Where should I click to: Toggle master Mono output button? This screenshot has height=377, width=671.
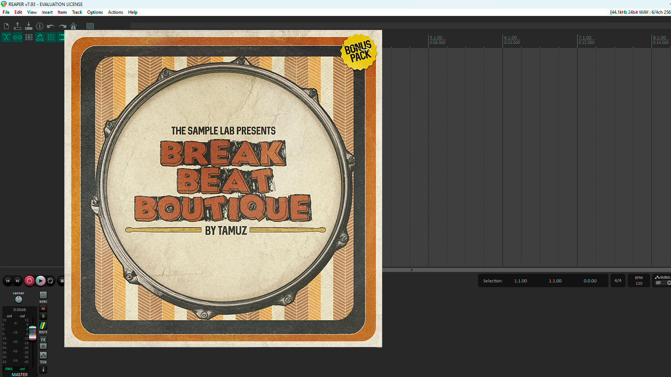tap(43, 296)
